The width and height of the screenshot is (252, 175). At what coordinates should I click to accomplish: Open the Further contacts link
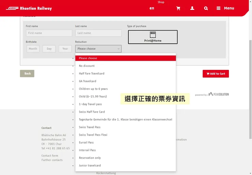pyautogui.click(x=52, y=160)
